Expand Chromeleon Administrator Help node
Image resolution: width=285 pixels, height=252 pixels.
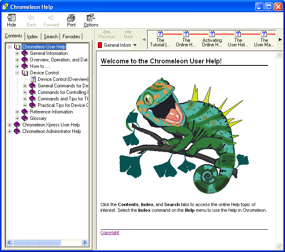(9, 132)
